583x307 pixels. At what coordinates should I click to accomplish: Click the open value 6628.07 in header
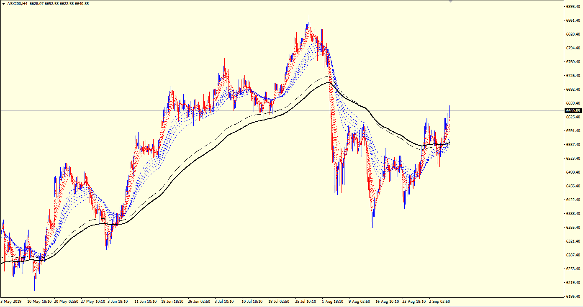coord(37,3)
